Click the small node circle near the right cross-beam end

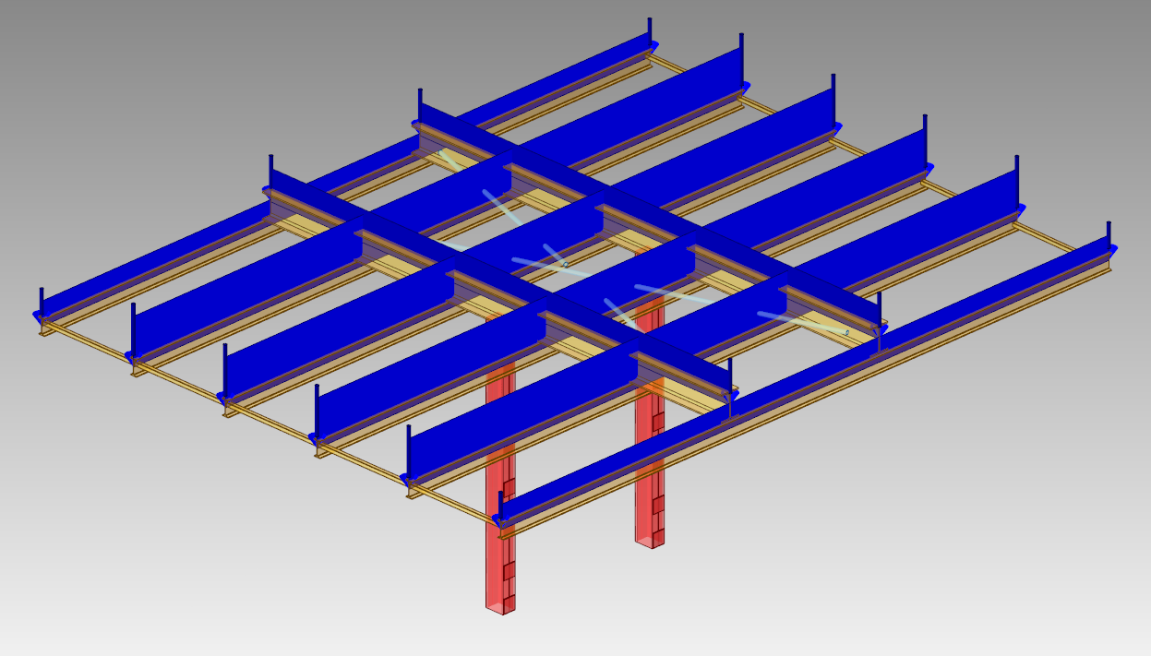846,332
